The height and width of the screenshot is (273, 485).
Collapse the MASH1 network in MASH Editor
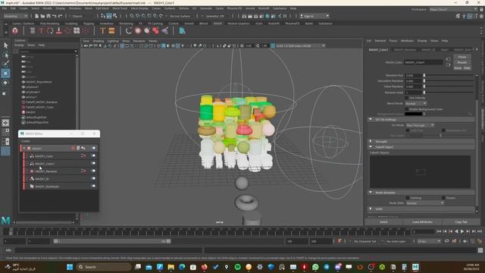point(24,149)
